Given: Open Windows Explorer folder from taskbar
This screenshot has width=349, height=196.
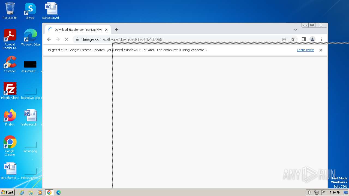Looking at the screenshot, I should point(31,192).
